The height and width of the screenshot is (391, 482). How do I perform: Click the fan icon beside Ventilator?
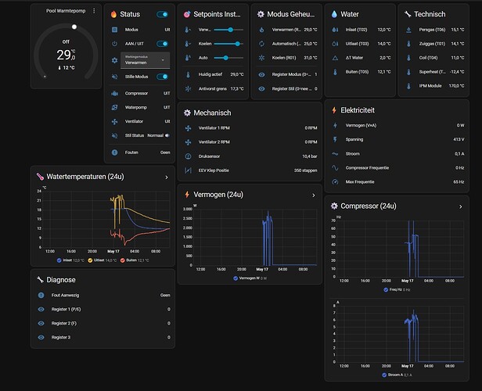(114, 122)
